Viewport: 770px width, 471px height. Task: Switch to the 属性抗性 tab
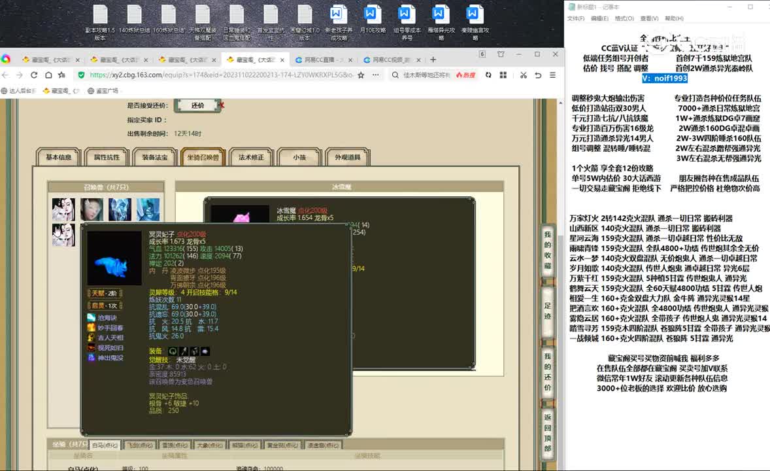point(107,158)
